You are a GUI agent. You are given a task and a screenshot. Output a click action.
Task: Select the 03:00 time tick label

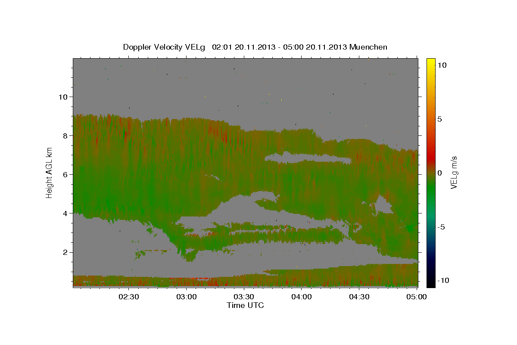point(187,297)
